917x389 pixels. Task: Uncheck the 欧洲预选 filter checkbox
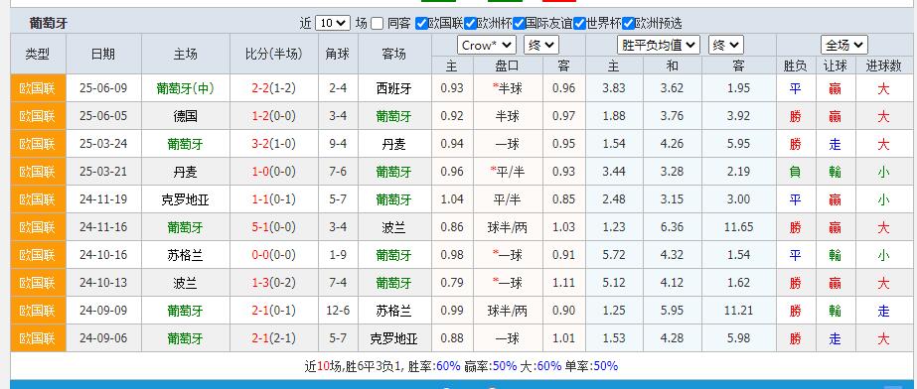[x=628, y=24]
